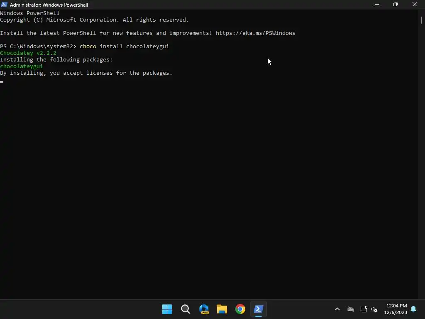Viewport: 425px width, 319px height.
Task: Click the 'By installing, you accept licenses' line
Action: point(86,73)
